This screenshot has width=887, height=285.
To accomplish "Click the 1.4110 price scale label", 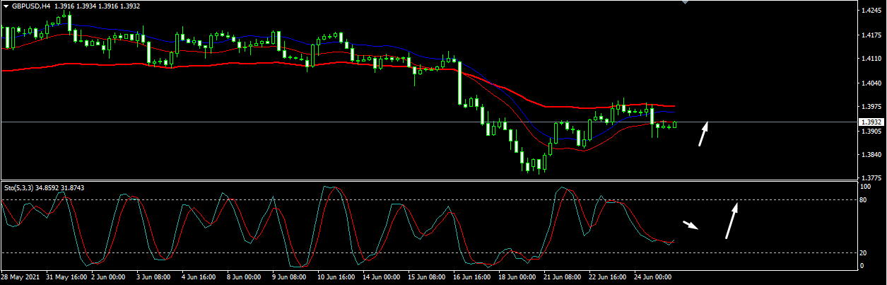I will coord(870,59).
